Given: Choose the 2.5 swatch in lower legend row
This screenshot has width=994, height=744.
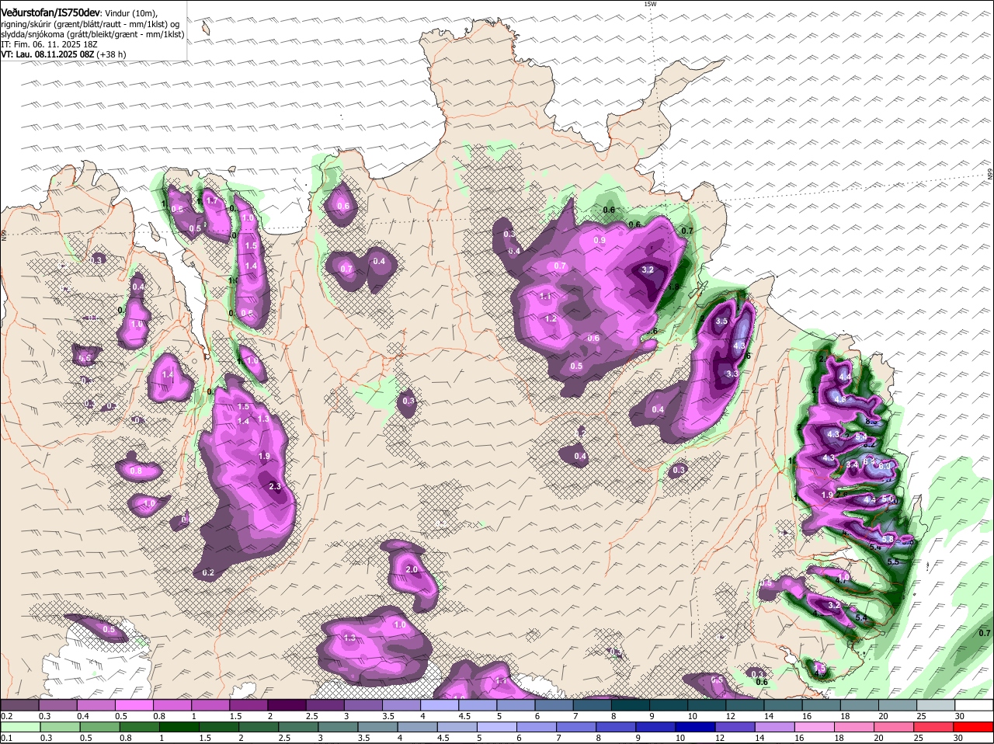Looking at the screenshot, I should pyautogui.click(x=298, y=727).
